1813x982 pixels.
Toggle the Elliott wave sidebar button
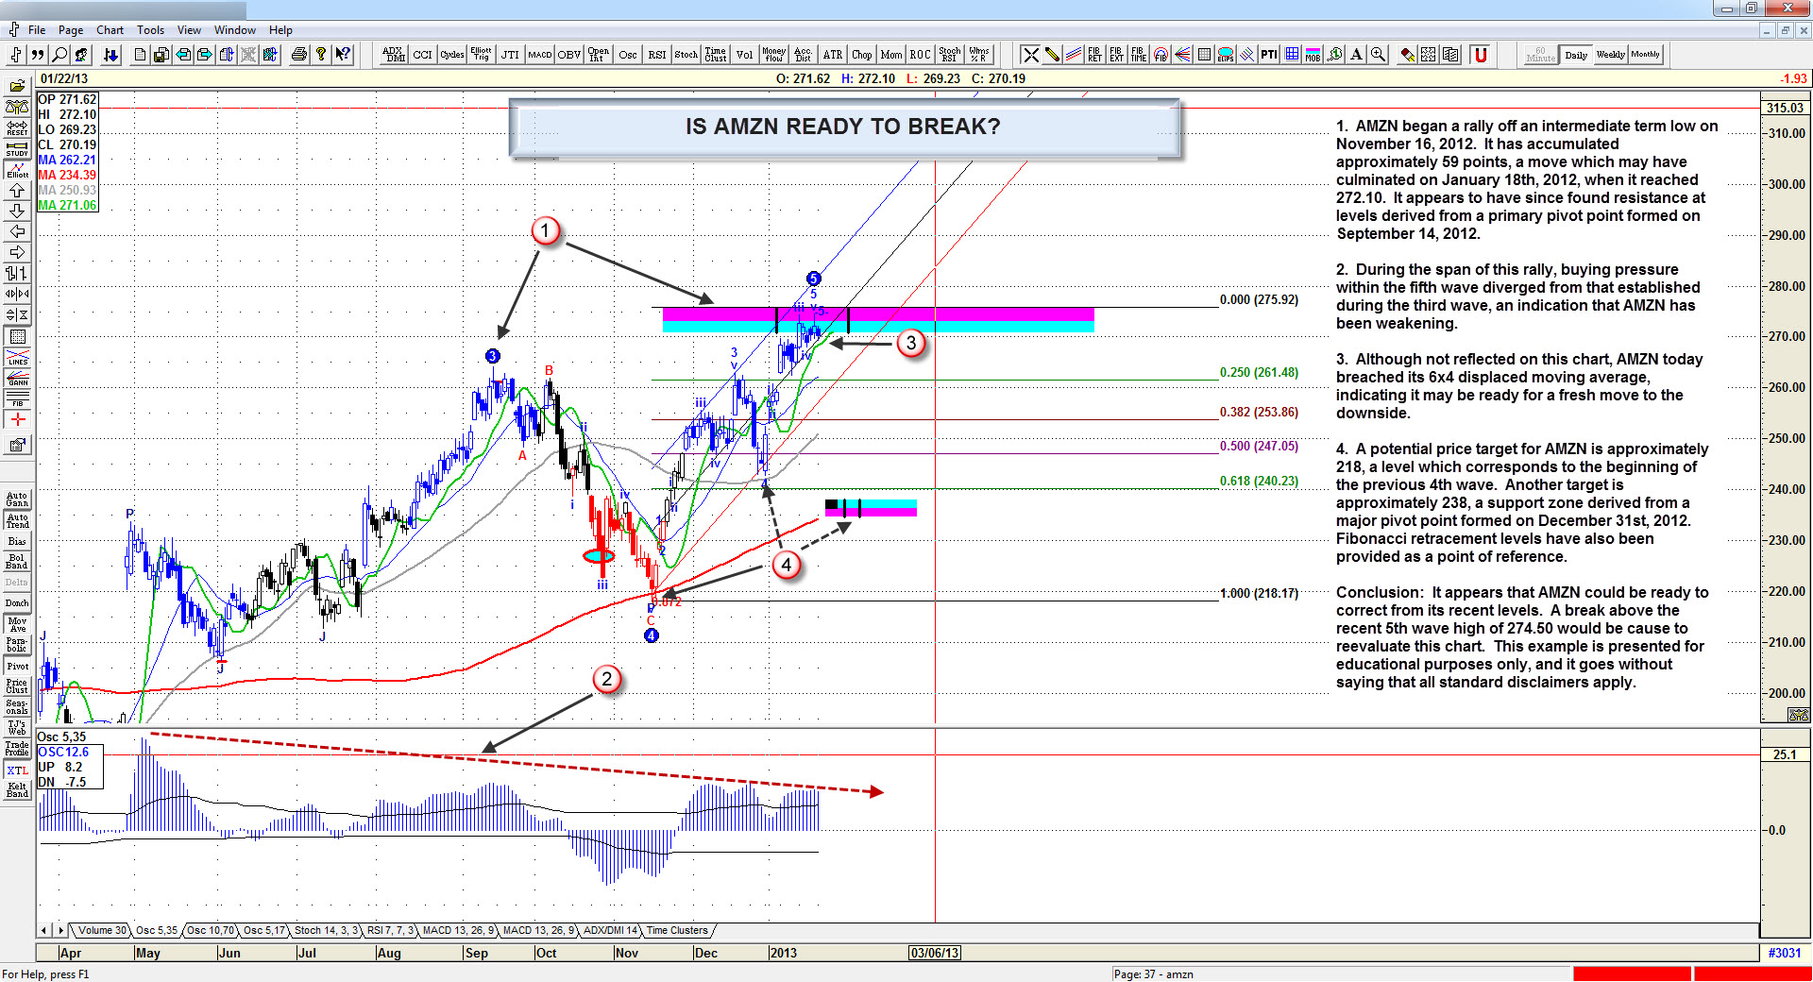(x=17, y=170)
